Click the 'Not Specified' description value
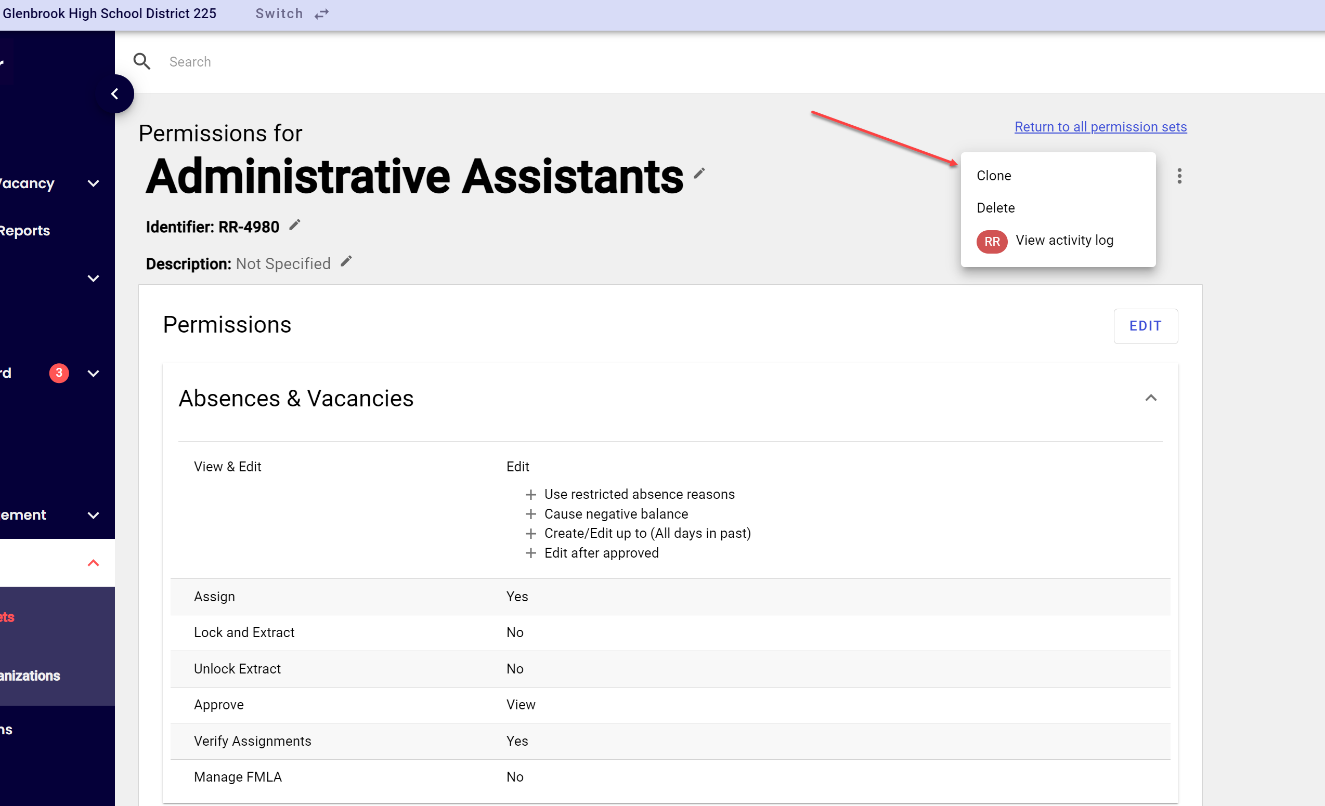The width and height of the screenshot is (1325, 806). pyautogui.click(x=283, y=264)
